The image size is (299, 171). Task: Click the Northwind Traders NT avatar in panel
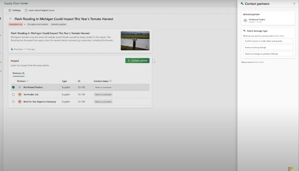245,21
